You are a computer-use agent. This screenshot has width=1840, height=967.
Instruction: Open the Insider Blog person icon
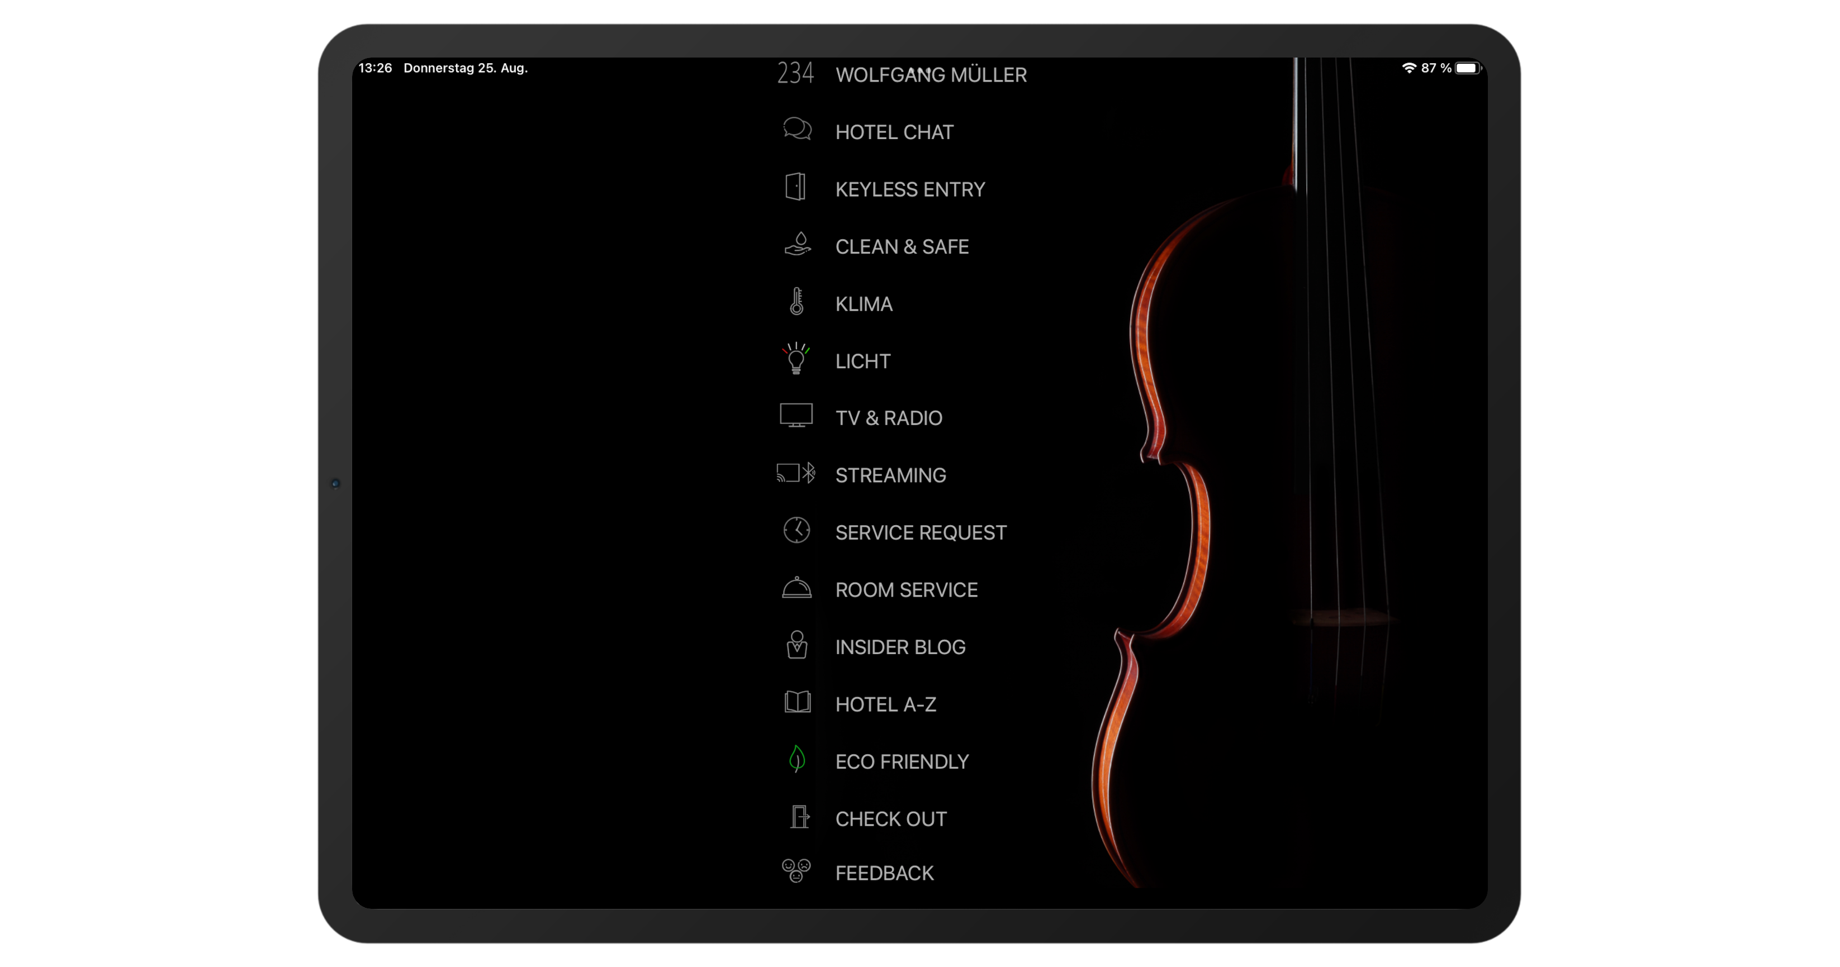(x=796, y=645)
